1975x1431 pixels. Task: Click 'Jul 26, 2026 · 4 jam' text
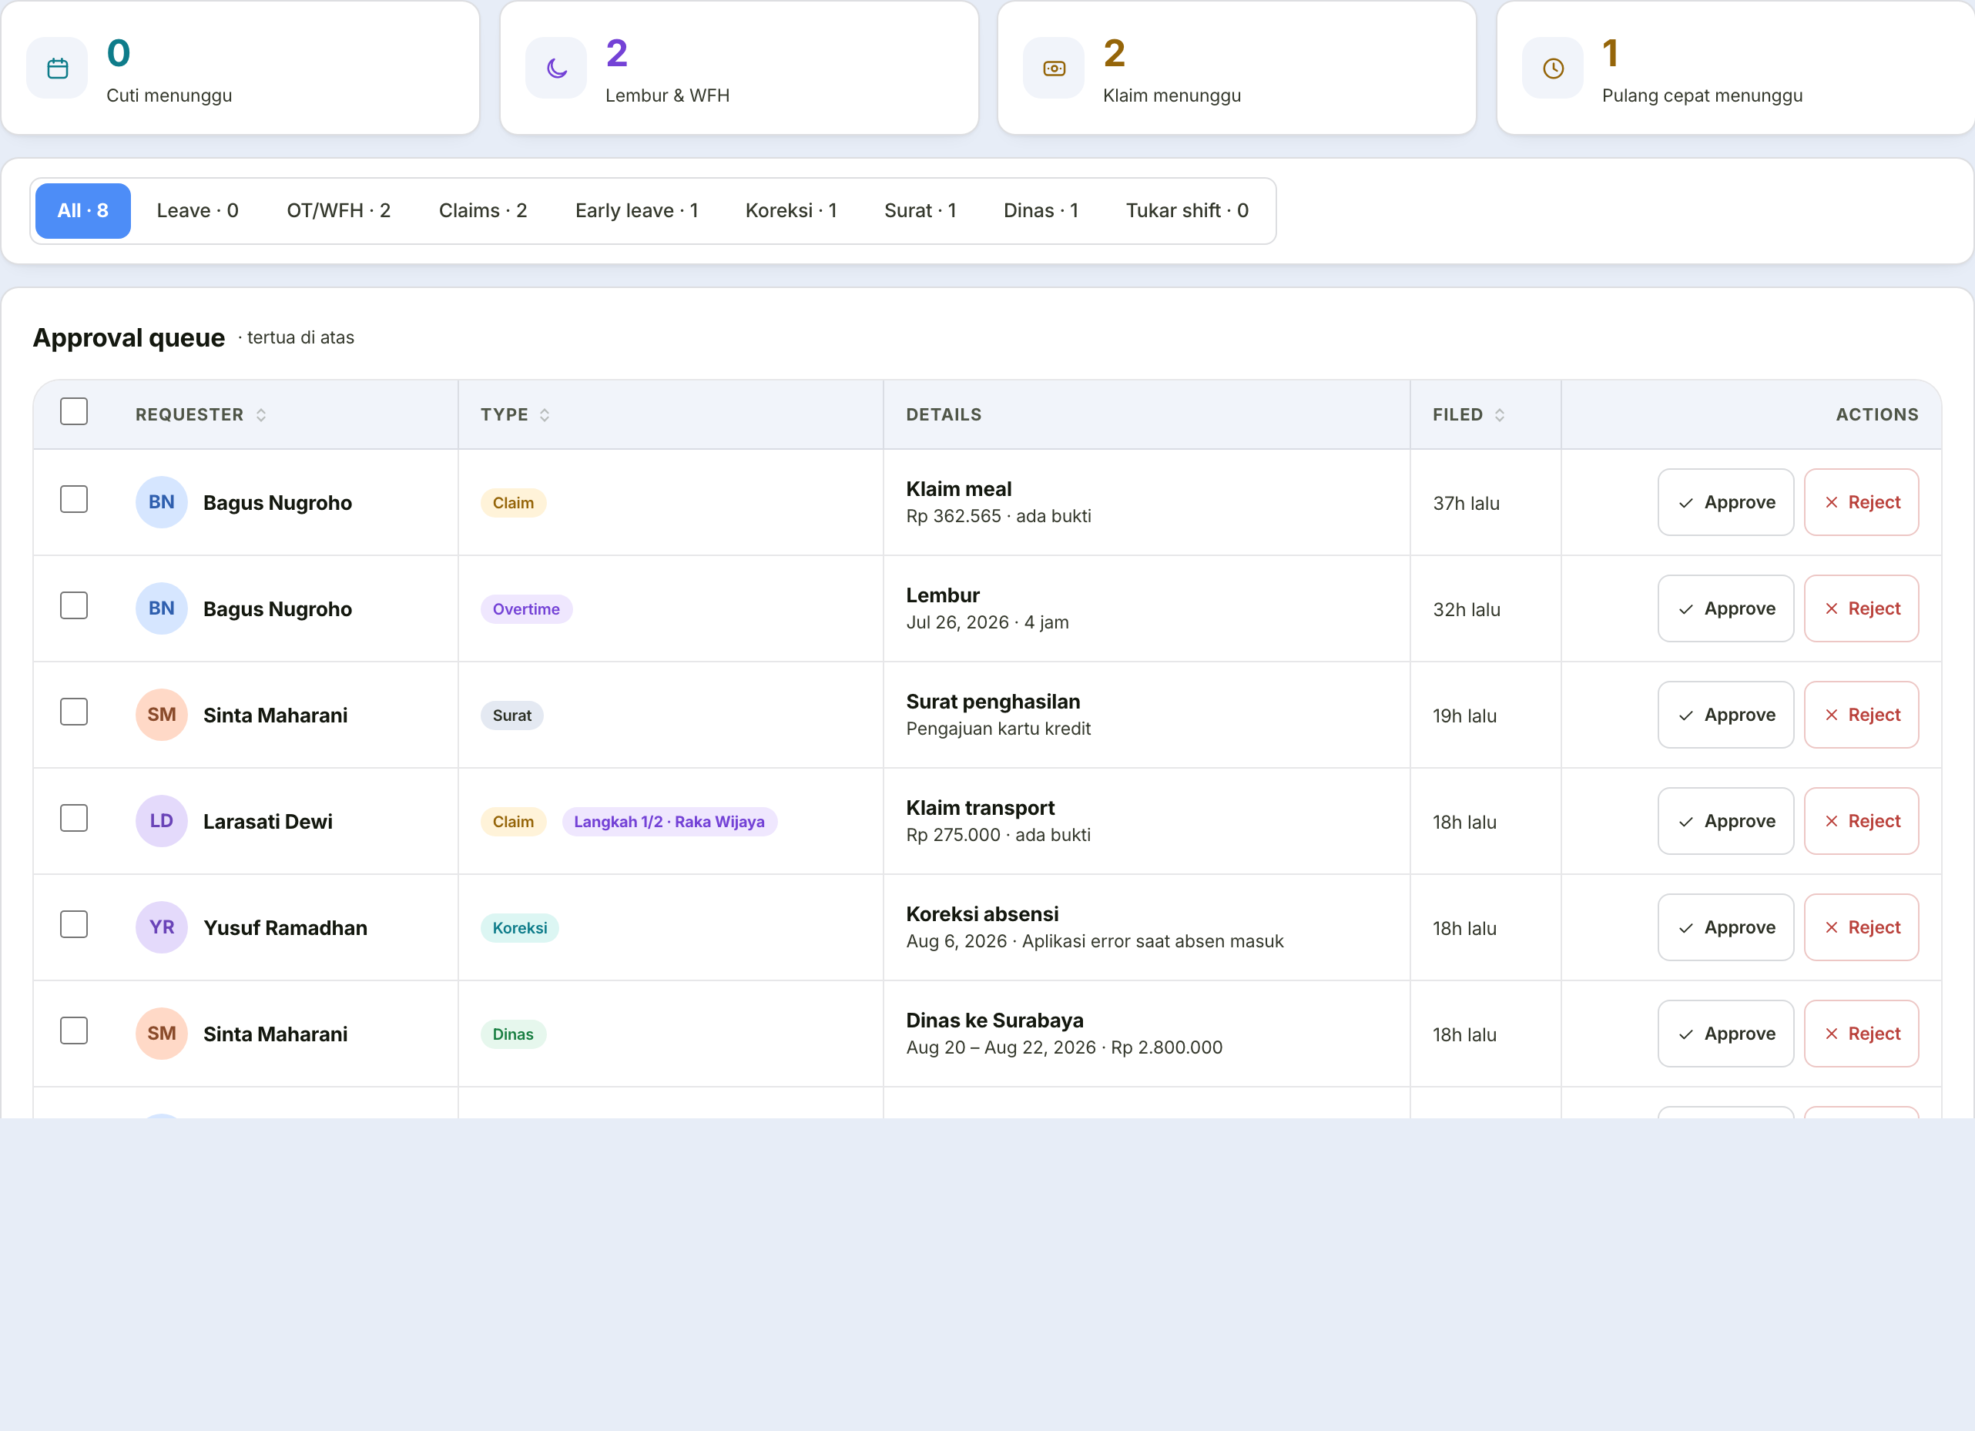(x=987, y=622)
